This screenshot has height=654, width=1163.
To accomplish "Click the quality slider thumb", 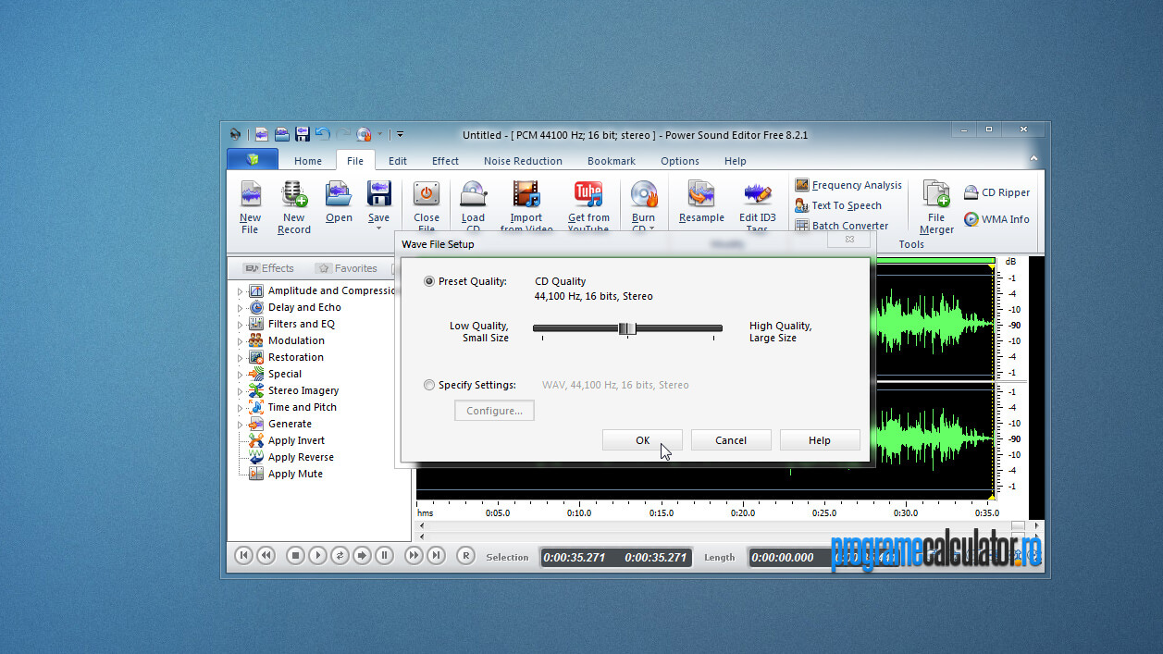I will [x=627, y=328].
